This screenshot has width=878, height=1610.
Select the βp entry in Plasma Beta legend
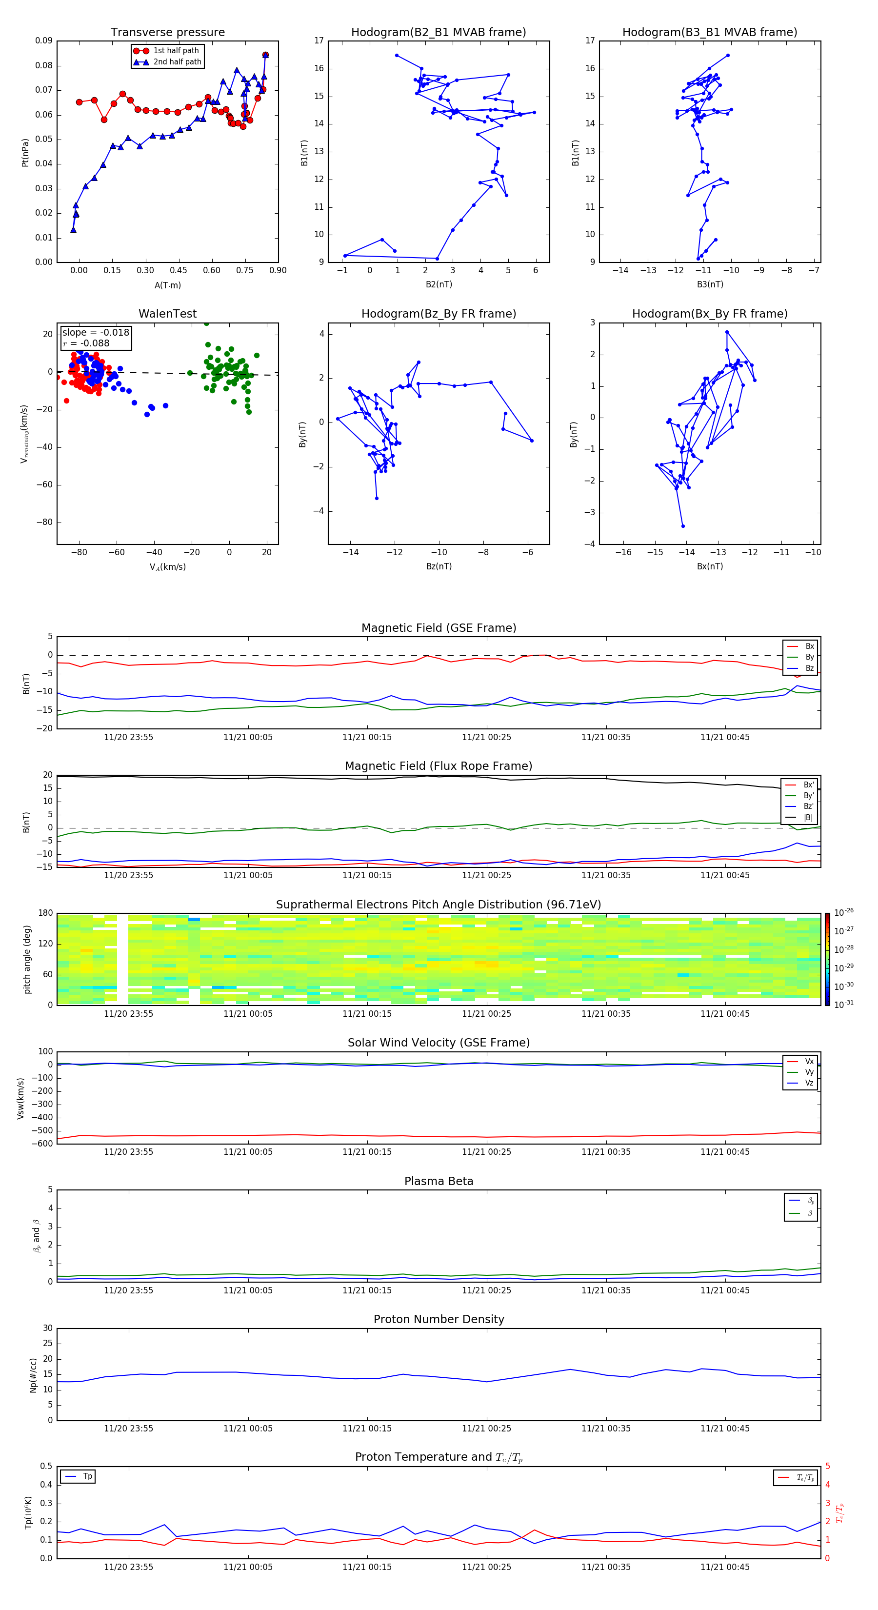point(802,1201)
